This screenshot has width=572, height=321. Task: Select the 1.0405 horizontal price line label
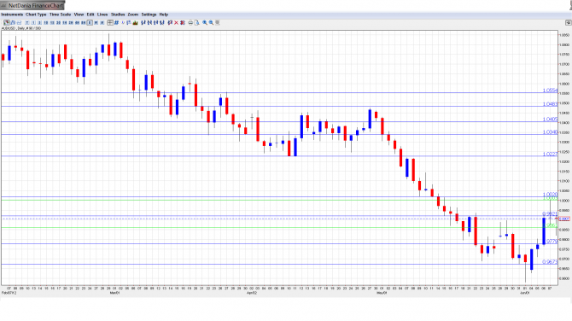click(x=550, y=120)
